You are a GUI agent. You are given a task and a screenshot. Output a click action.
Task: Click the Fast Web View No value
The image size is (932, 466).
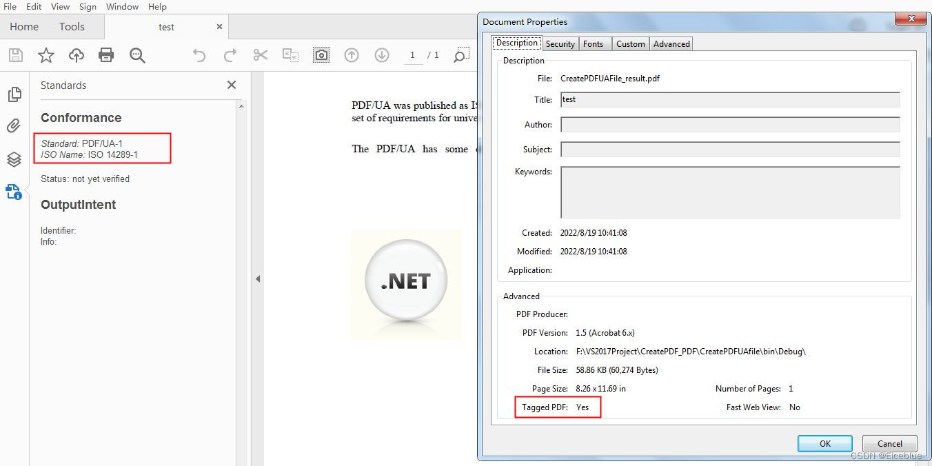point(795,407)
